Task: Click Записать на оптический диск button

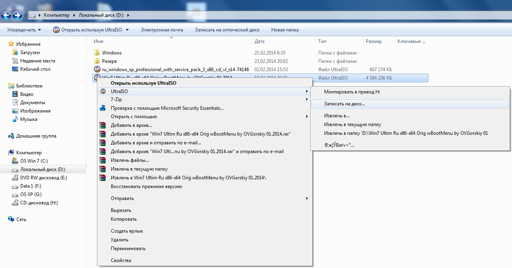Action: coord(227,30)
